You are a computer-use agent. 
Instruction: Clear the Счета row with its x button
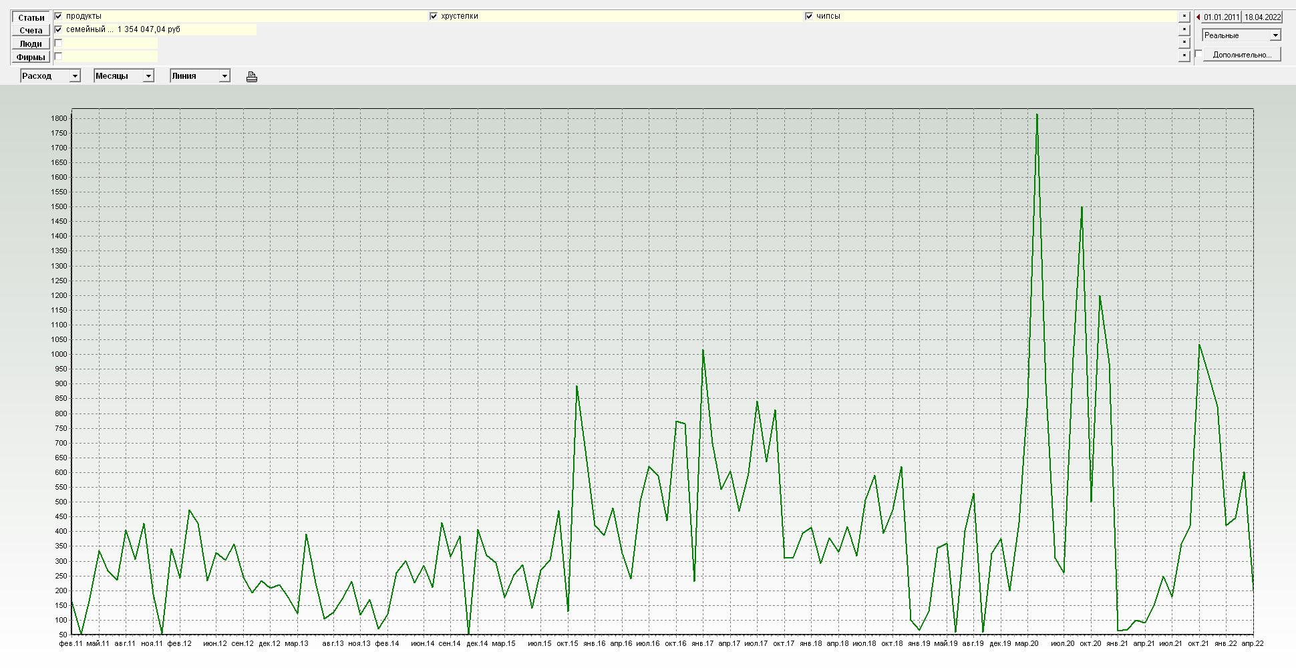click(x=1184, y=29)
